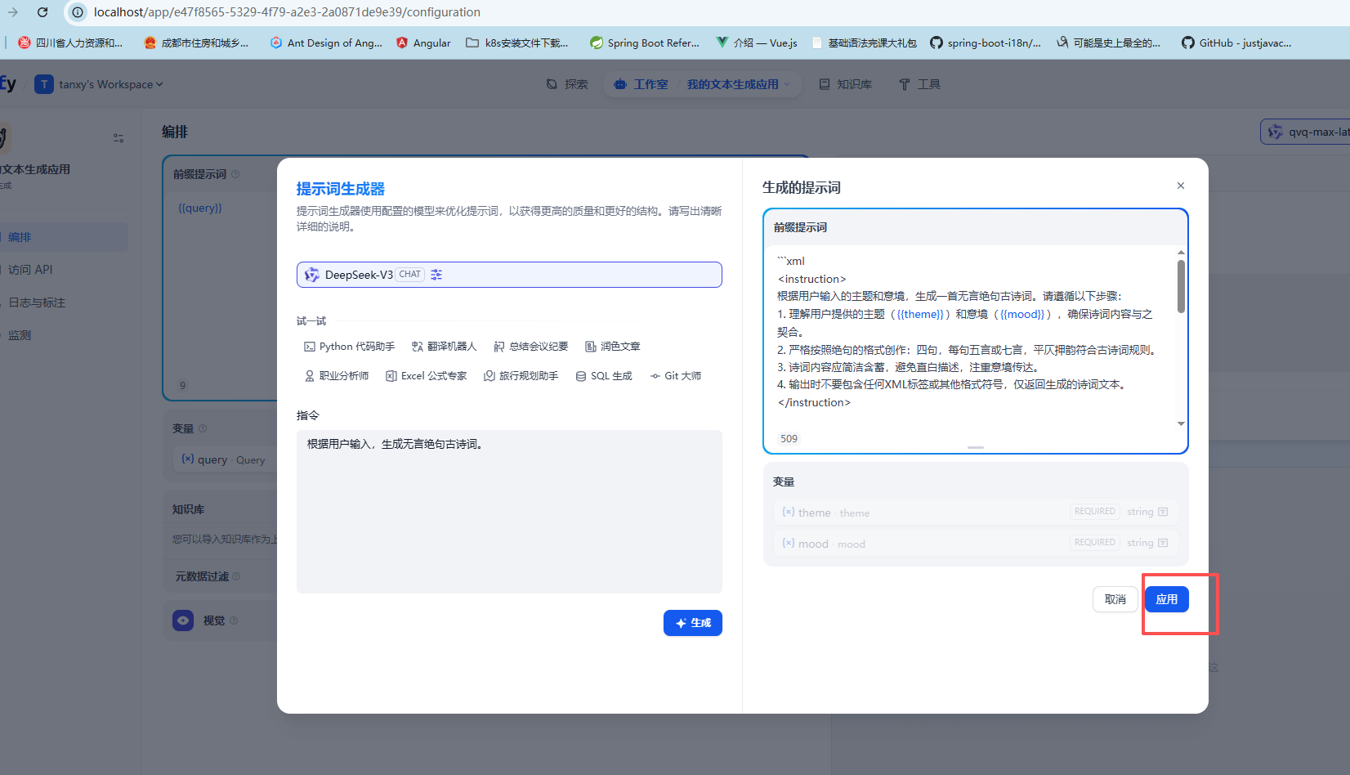The width and height of the screenshot is (1350, 775).
Task: Select the 总结会议纪要 example prompt
Action: [530, 346]
